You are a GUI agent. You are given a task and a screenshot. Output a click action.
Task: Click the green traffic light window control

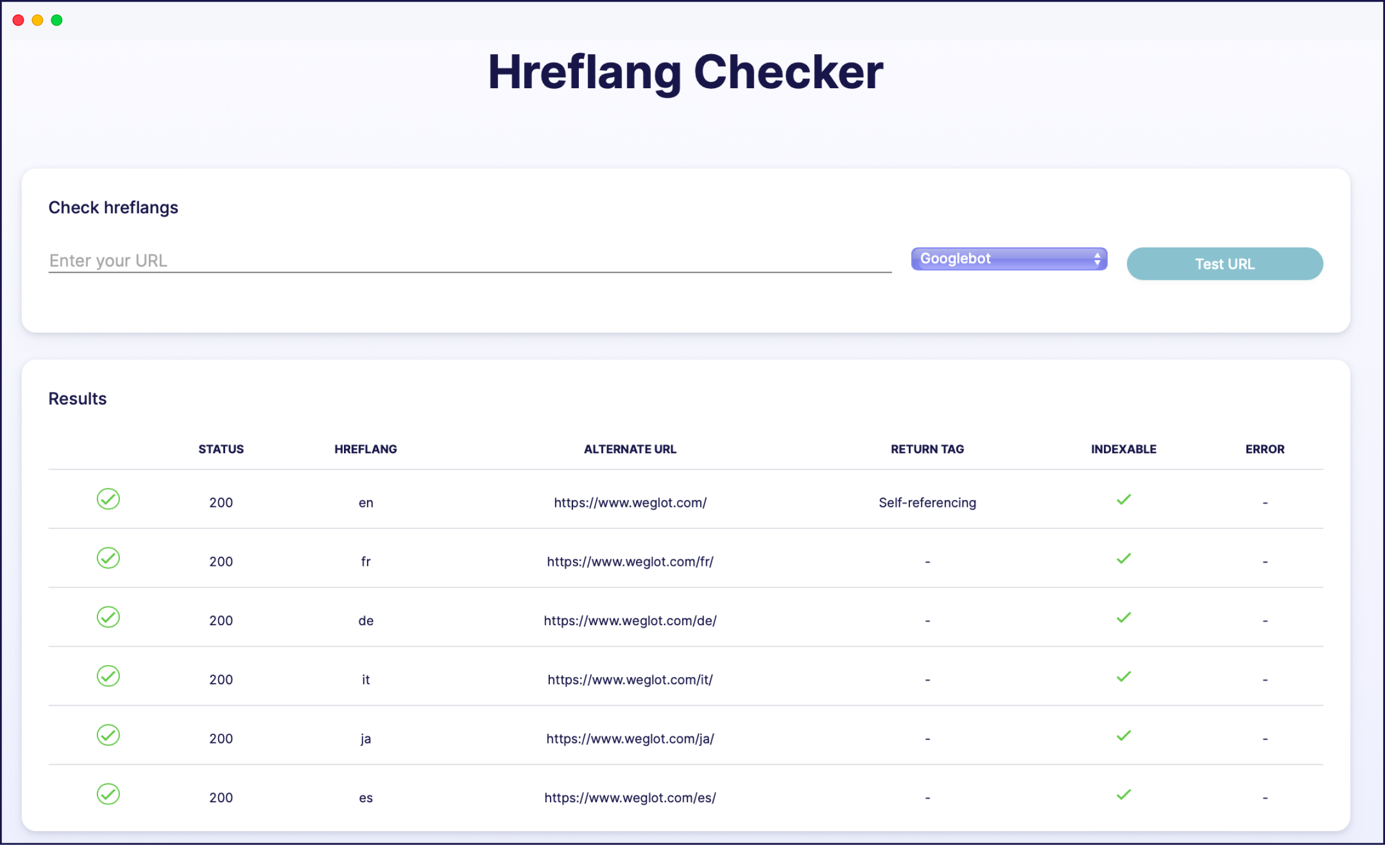coord(57,20)
